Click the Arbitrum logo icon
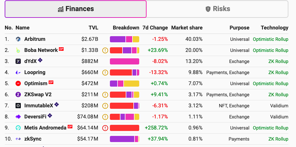The width and height of the screenshot is (296, 147). [18, 39]
